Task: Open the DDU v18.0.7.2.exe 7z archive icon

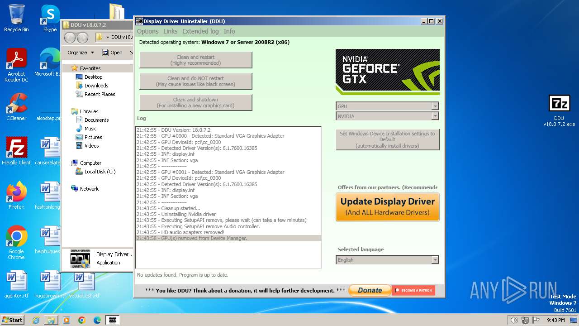Action: tap(559, 111)
